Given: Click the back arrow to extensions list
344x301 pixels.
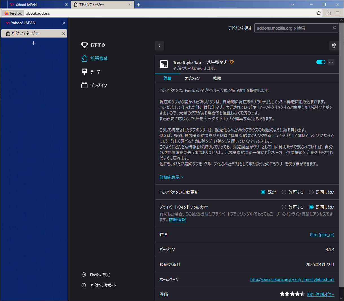Looking at the screenshot, I should click(x=159, y=46).
